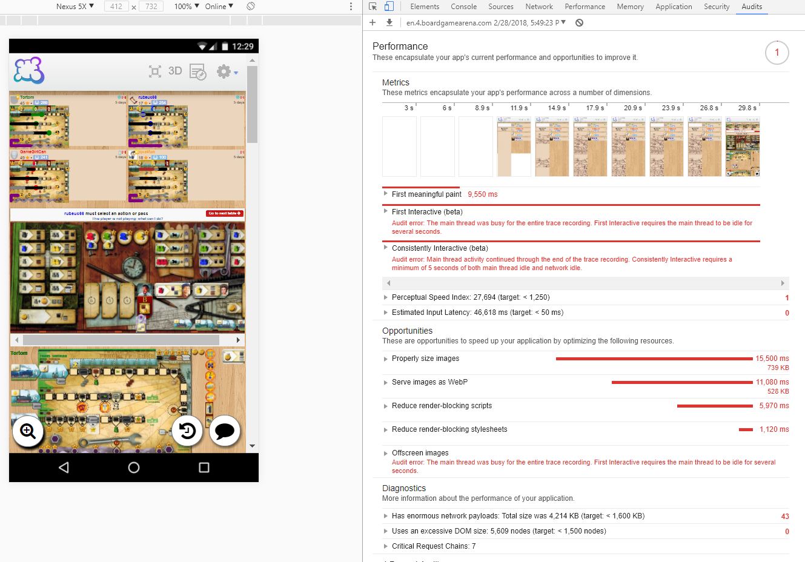Toggle the device toolbar icon
Screen dimensions: 805x562
[x=389, y=7]
